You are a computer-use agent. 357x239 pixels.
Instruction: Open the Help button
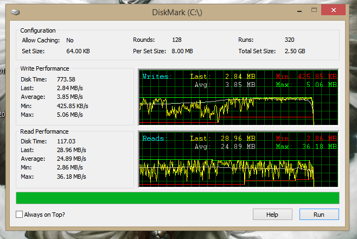point(272,215)
